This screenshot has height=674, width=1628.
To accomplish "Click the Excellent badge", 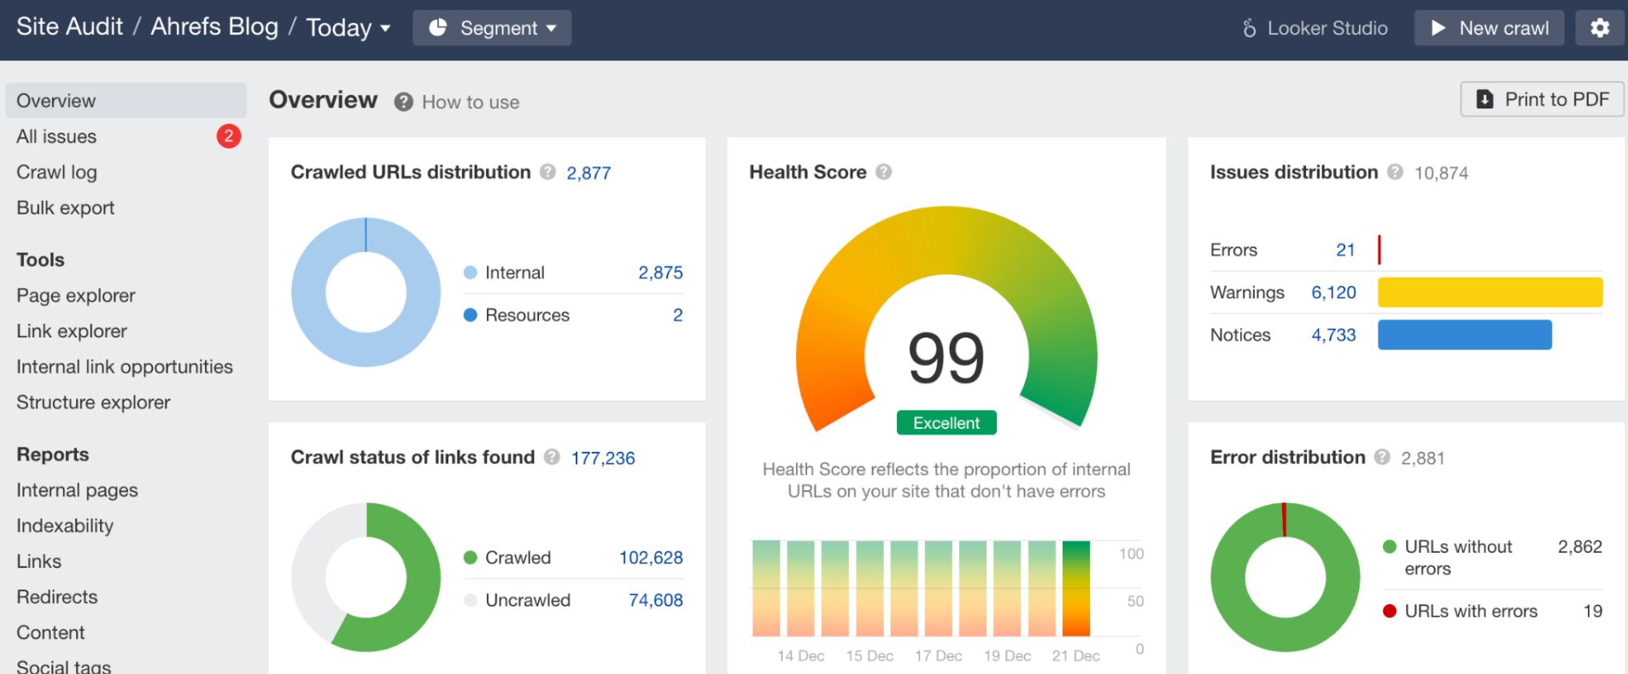I will click(x=946, y=423).
